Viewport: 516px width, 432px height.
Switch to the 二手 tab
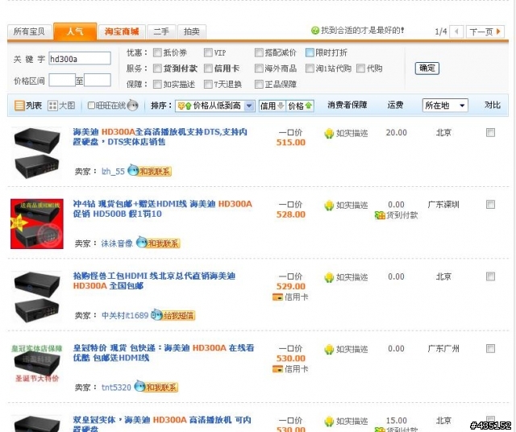pos(161,32)
